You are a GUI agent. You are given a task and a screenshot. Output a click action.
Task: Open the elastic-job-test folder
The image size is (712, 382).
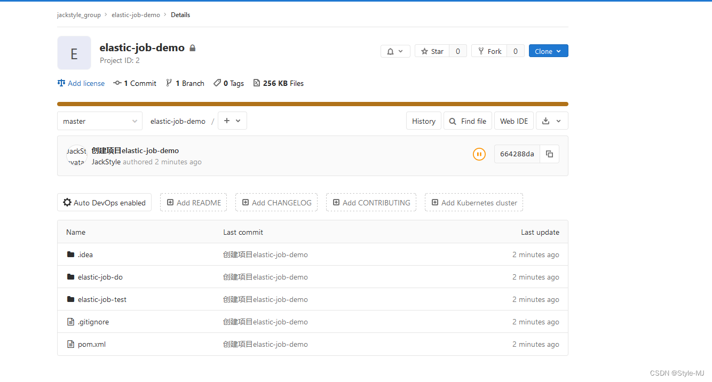point(102,299)
